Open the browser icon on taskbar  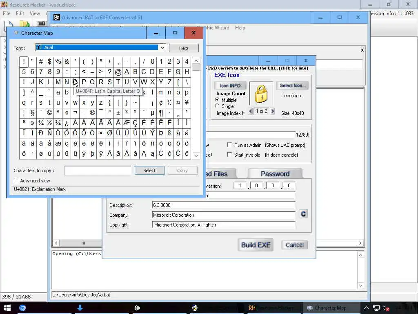click(22, 308)
